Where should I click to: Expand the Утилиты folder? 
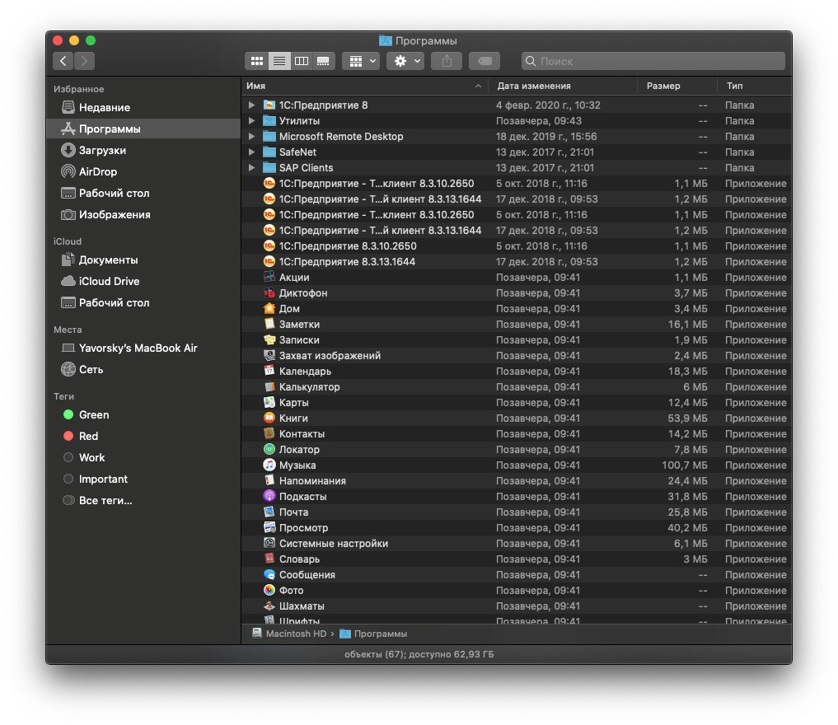(251, 121)
